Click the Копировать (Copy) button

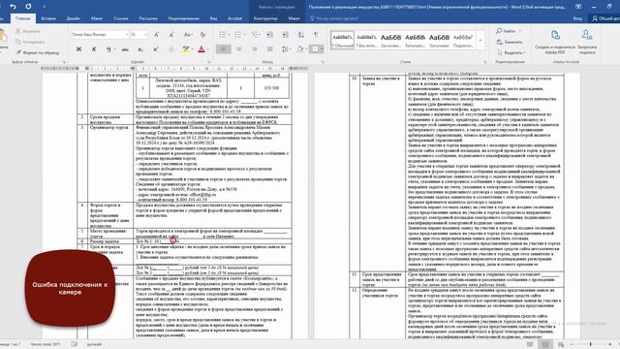pyautogui.click(x=30, y=42)
